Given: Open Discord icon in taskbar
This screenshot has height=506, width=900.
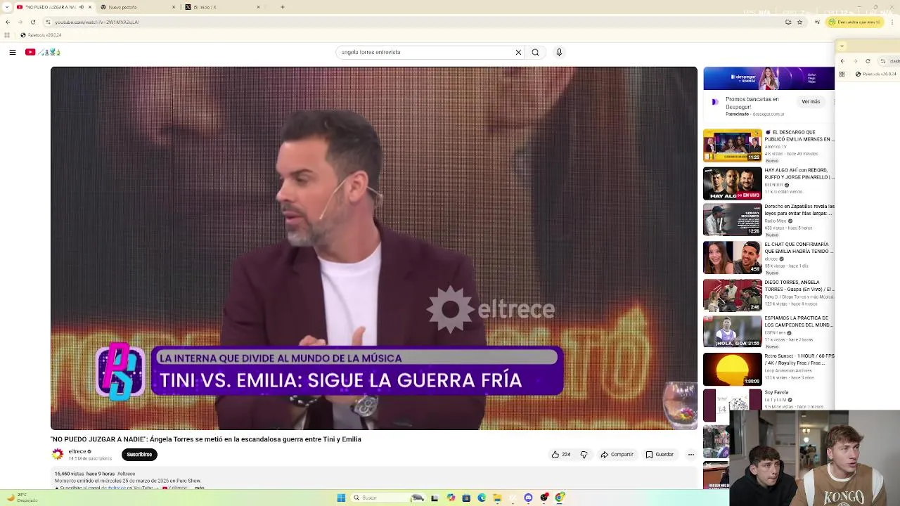Looking at the screenshot, I should pos(528,498).
